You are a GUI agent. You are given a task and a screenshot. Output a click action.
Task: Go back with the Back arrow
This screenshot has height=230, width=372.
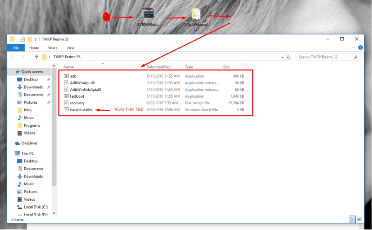pyautogui.click(x=13, y=57)
